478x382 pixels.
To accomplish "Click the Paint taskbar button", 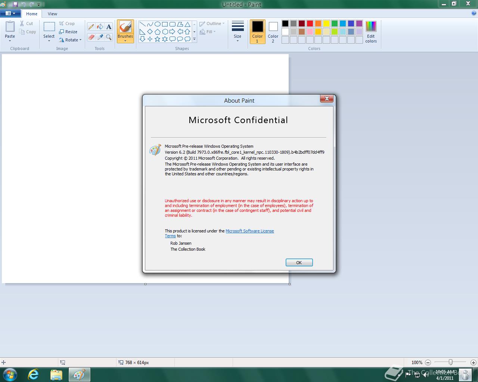I will point(79,375).
